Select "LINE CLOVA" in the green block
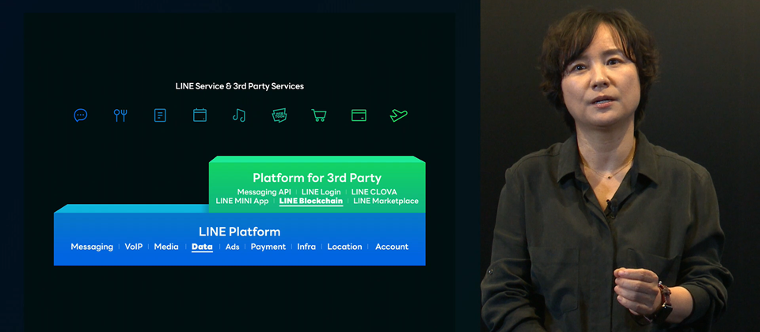This screenshot has height=332, width=760. 374,191
